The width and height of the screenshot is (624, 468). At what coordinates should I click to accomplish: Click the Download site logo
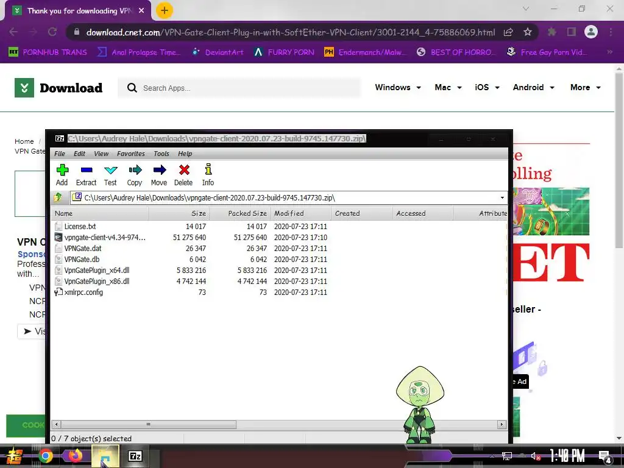[x=58, y=88]
